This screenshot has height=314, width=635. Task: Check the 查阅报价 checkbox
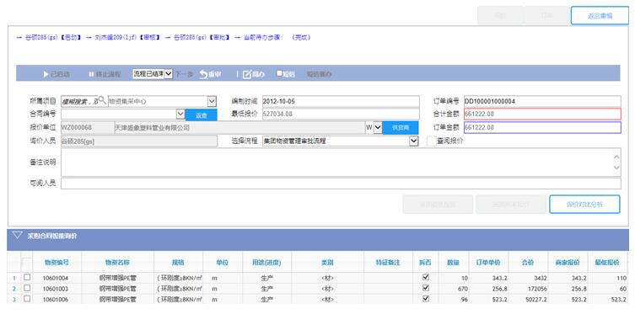(431, 141)
